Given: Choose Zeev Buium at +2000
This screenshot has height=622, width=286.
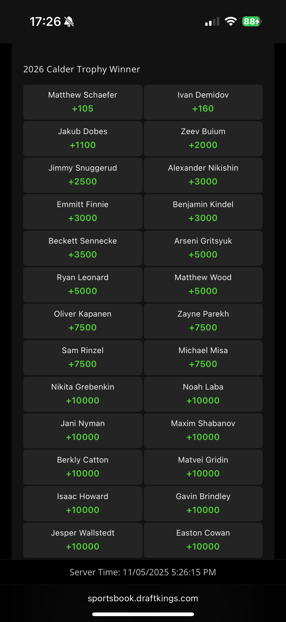Looking at the screenshot, I should 203,139.
